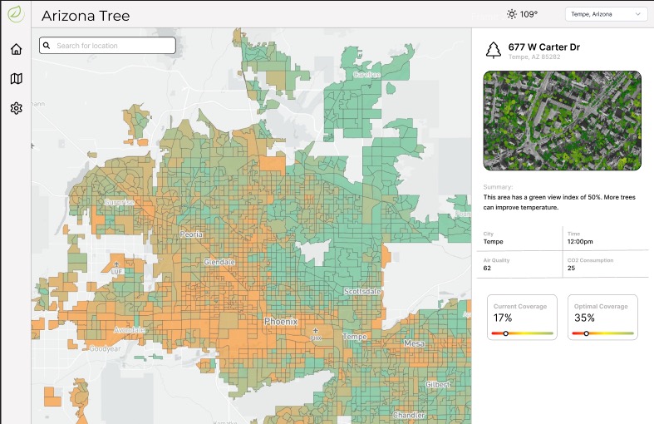This screenshot has height=424, width=654.
Task: Click the LUF airport icon on the map
Action: click(x=116, y=264)
